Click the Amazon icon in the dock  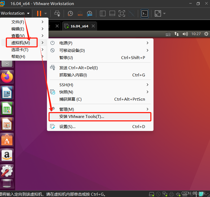click(7, 155)
